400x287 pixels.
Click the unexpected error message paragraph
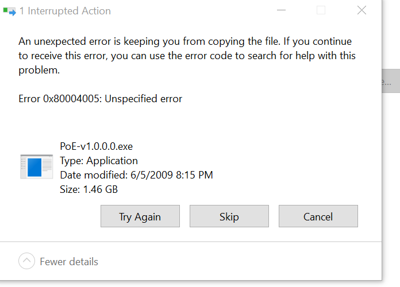[x=187, y=56]
